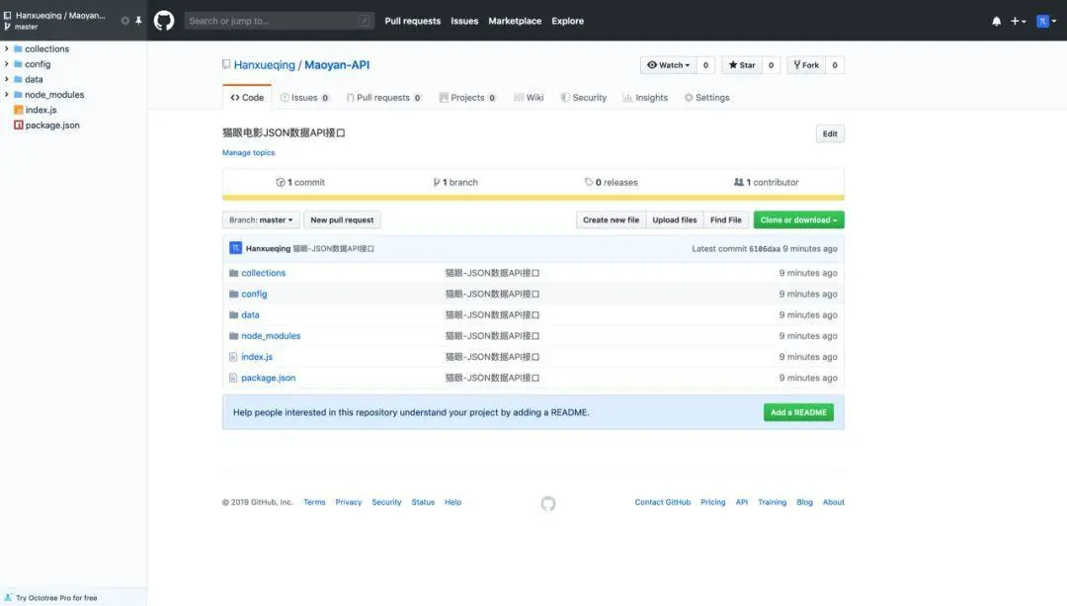Open config folder in file list

pyautogui.click(x=254, y=295)
